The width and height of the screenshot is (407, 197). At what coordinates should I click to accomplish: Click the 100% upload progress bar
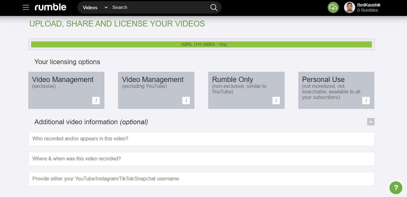click(201, 44)
